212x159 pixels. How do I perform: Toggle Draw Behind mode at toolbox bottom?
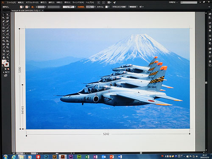point(6,72)
